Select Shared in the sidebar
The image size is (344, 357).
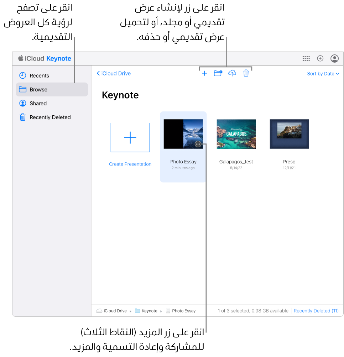click(x=52, y=103)
